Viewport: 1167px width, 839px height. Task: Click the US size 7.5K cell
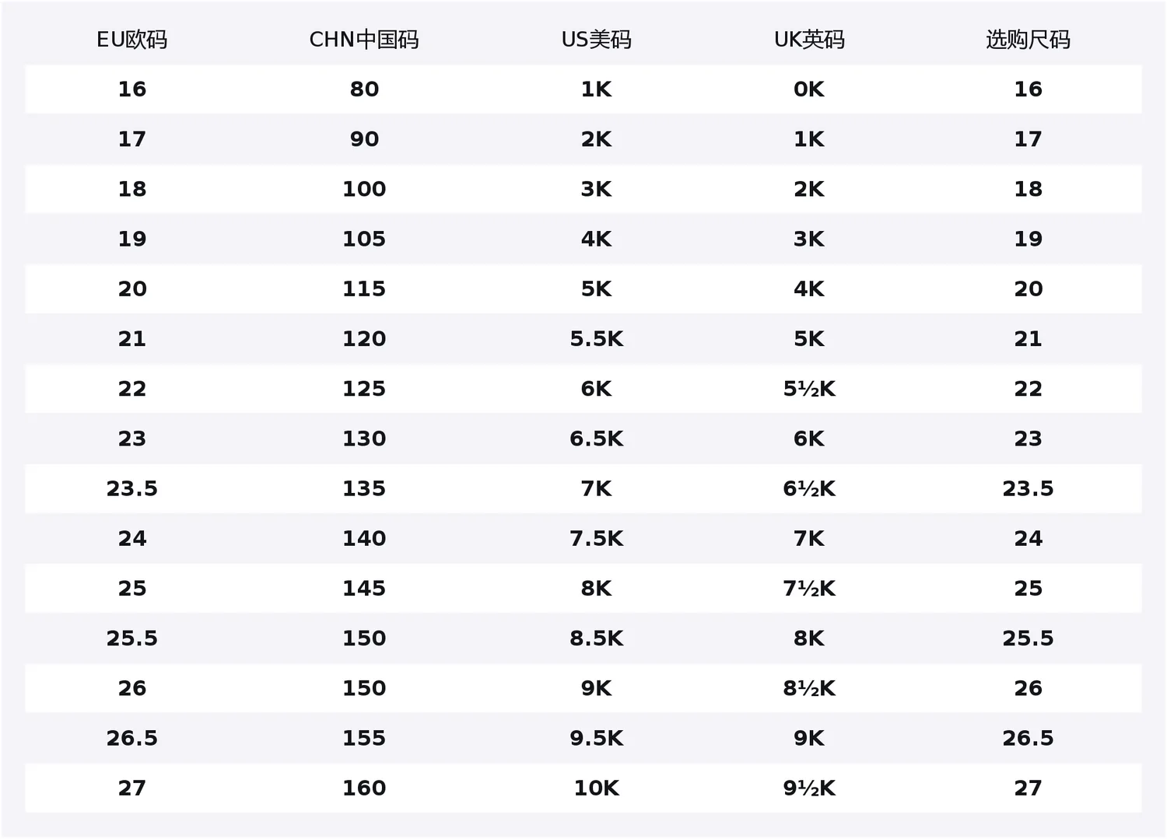click(597, 539)
